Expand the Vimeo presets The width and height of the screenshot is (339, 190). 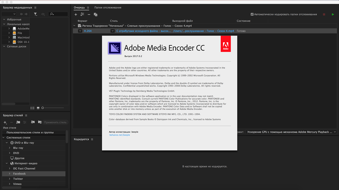point(9,184)
